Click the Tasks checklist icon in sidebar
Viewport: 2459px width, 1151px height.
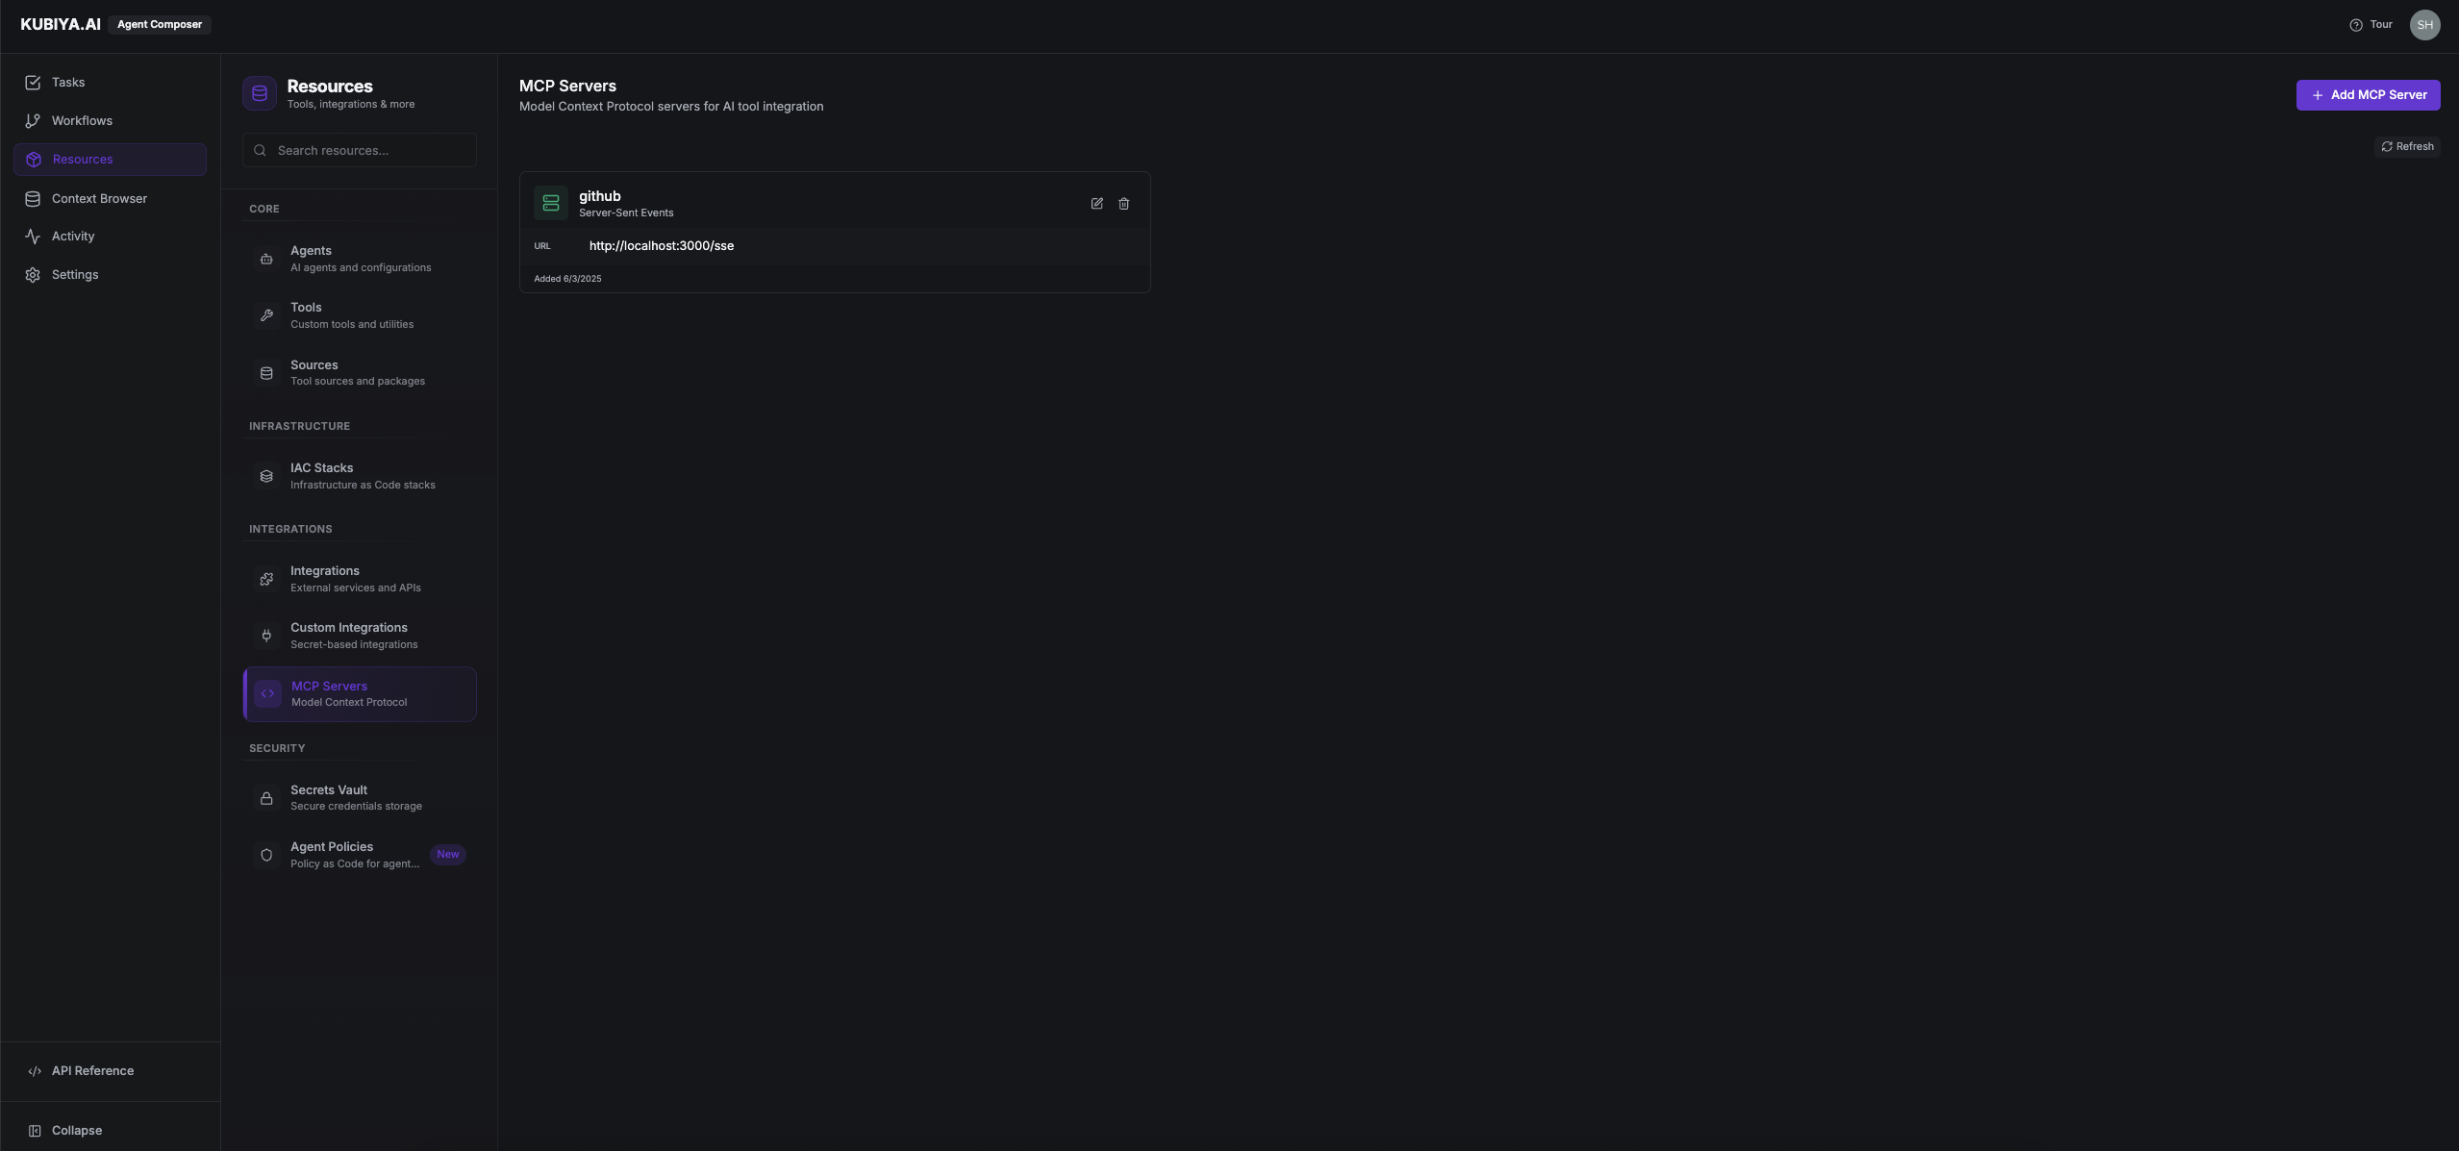pos(33,83)
